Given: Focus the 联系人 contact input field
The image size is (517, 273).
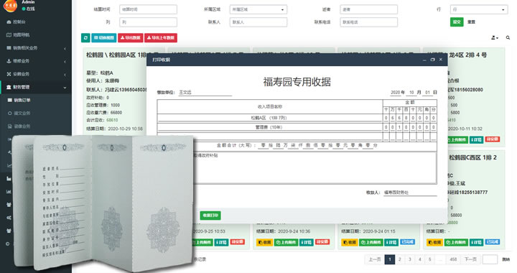Looking at the screenshot, I should [258, 22].
